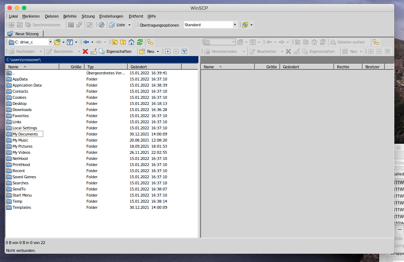Sort local files by Name column header
Screen dimensions: 404x262
coord(32,67)
